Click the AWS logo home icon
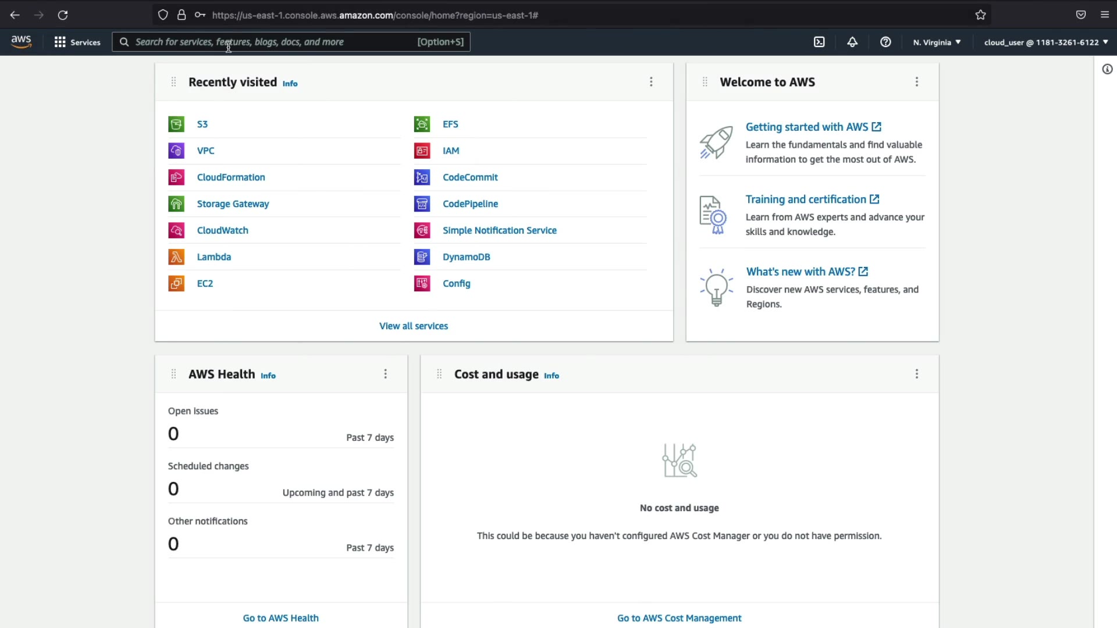The width and height of the screenshot is (1117, 628). pos(22,41)
